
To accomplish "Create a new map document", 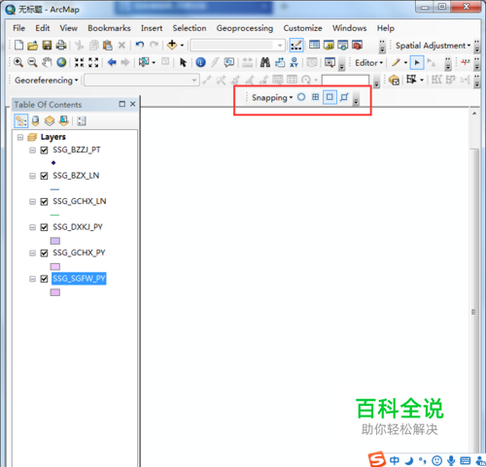I will [x=18, y=46].
